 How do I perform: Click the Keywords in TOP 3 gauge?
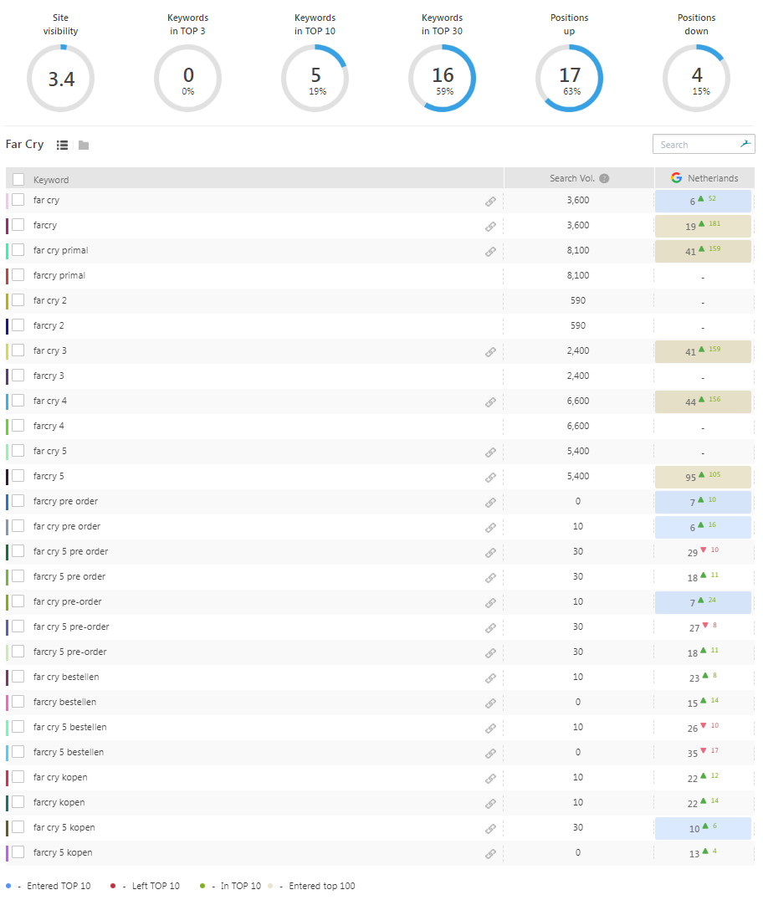(x=187, y=78)
